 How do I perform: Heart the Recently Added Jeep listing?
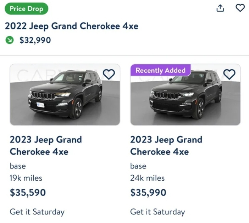point(229,74)
